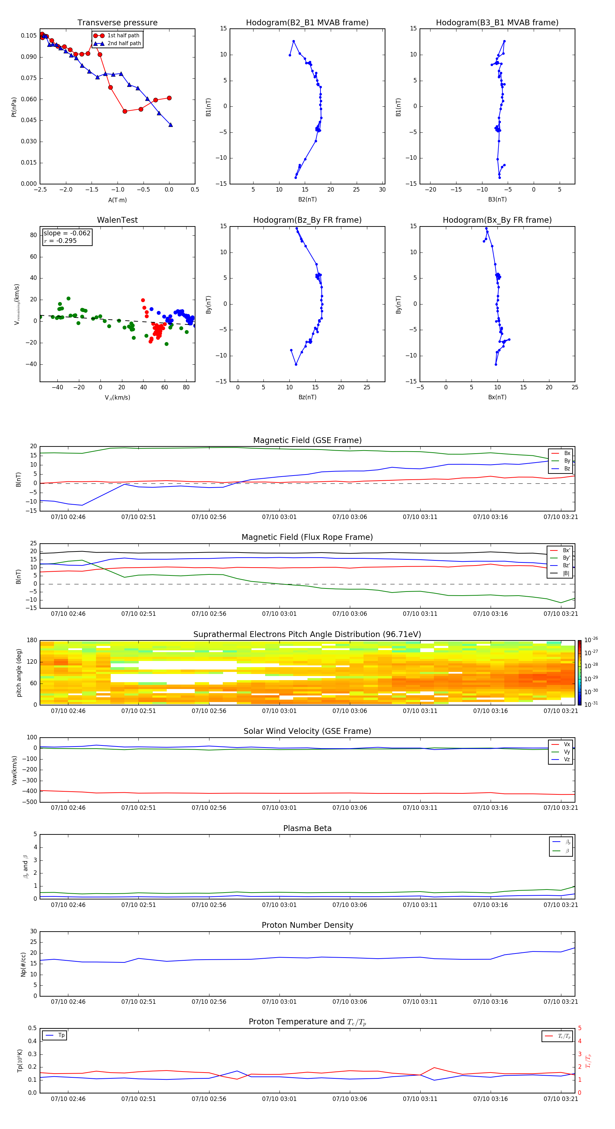Select Bz' in Flux Rope legend
The image size is (615, 1129).
tap(560, 566)
